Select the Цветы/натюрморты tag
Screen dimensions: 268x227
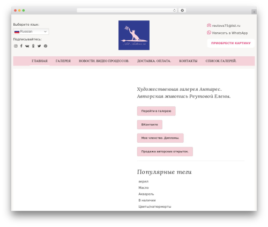tap(155, 207)
